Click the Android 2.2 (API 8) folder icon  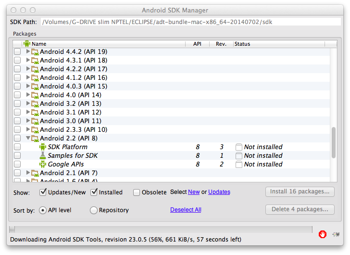click(35, 139)
